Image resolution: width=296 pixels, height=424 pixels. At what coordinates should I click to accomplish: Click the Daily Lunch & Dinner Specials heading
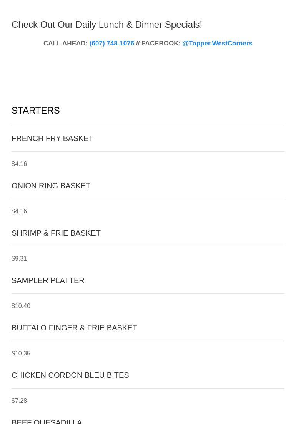click(107, 25)
